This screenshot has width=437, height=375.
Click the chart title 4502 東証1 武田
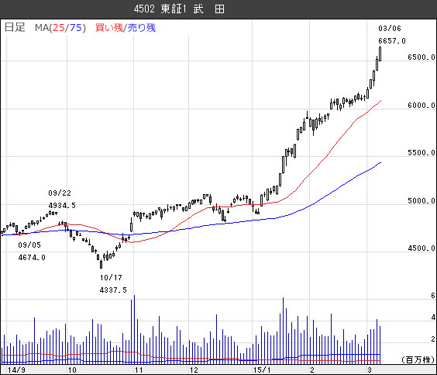[179, 9]
